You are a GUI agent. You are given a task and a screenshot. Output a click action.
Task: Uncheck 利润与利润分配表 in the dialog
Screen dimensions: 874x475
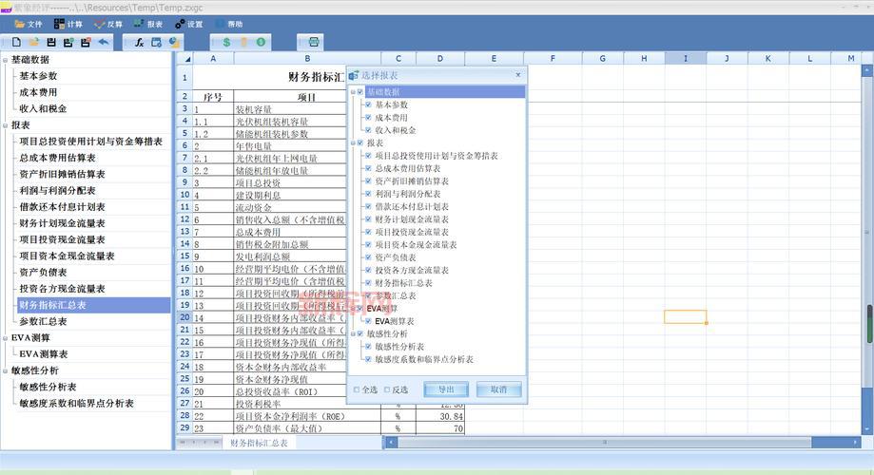tap(368, 194)
